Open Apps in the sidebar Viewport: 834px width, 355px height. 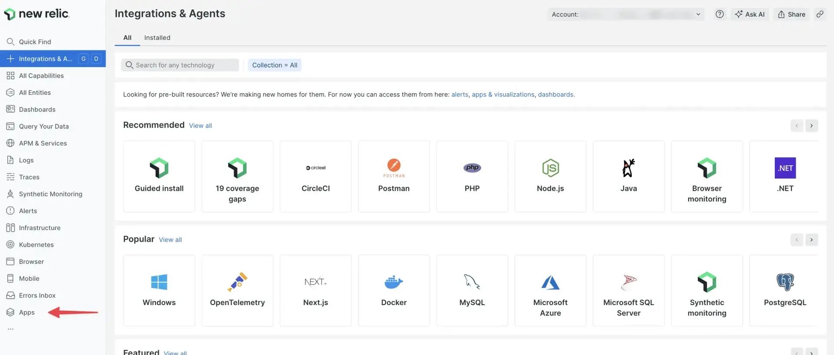[26, 313]
